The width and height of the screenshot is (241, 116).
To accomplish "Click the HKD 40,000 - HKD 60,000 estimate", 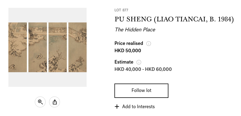I will pyautogui.click(x=143, y=69).
